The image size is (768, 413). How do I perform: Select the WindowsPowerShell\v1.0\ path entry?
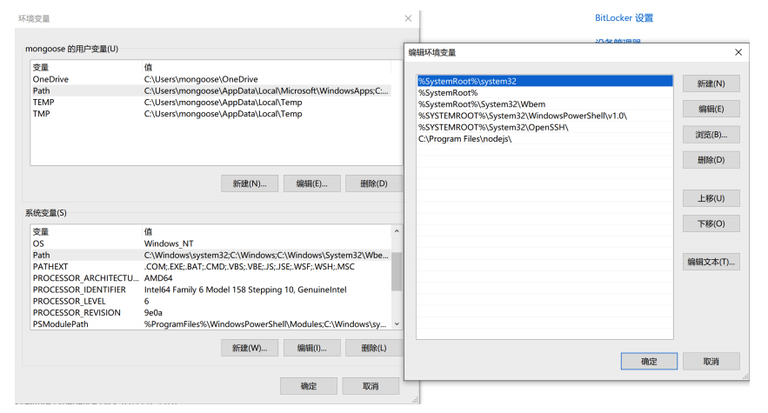point(544,116)
